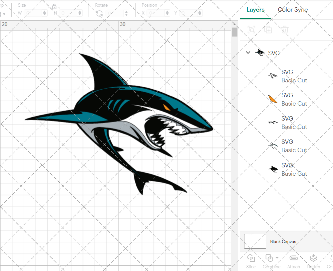Viewport: 333px width, 271px height.
Task: Select the solid black shark SVG layer
Action: pyautogui.click(x=273, y=169)
